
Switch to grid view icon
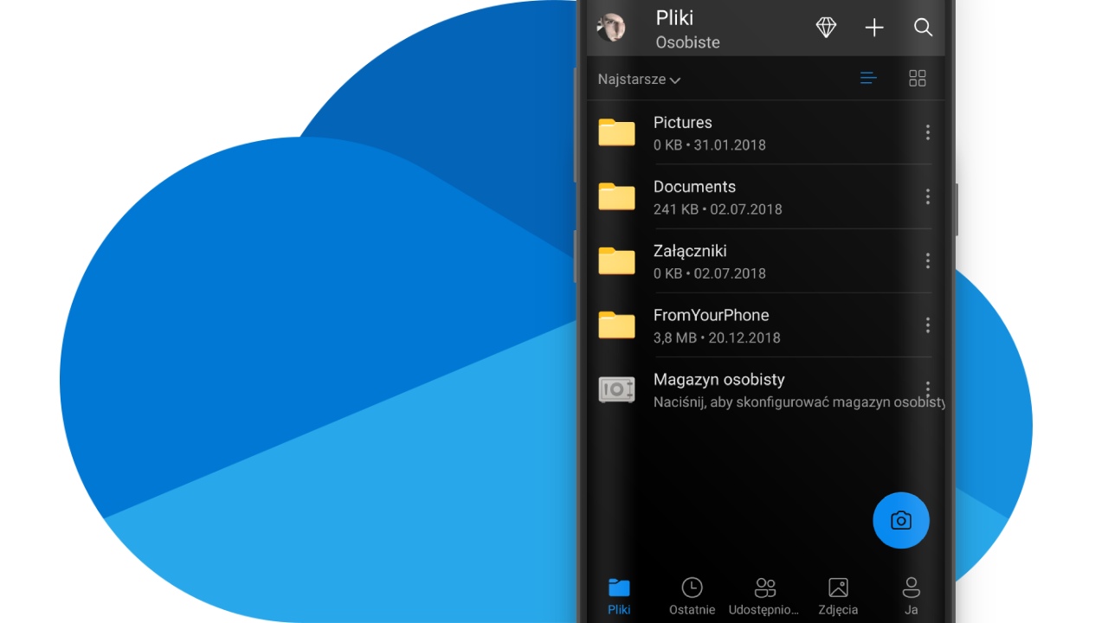918,79
